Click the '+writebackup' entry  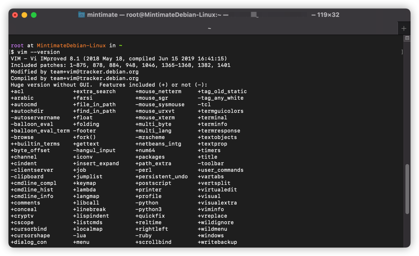[x=217, y=242]
